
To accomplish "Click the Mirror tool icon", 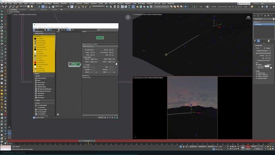I will tap(107, 7).
